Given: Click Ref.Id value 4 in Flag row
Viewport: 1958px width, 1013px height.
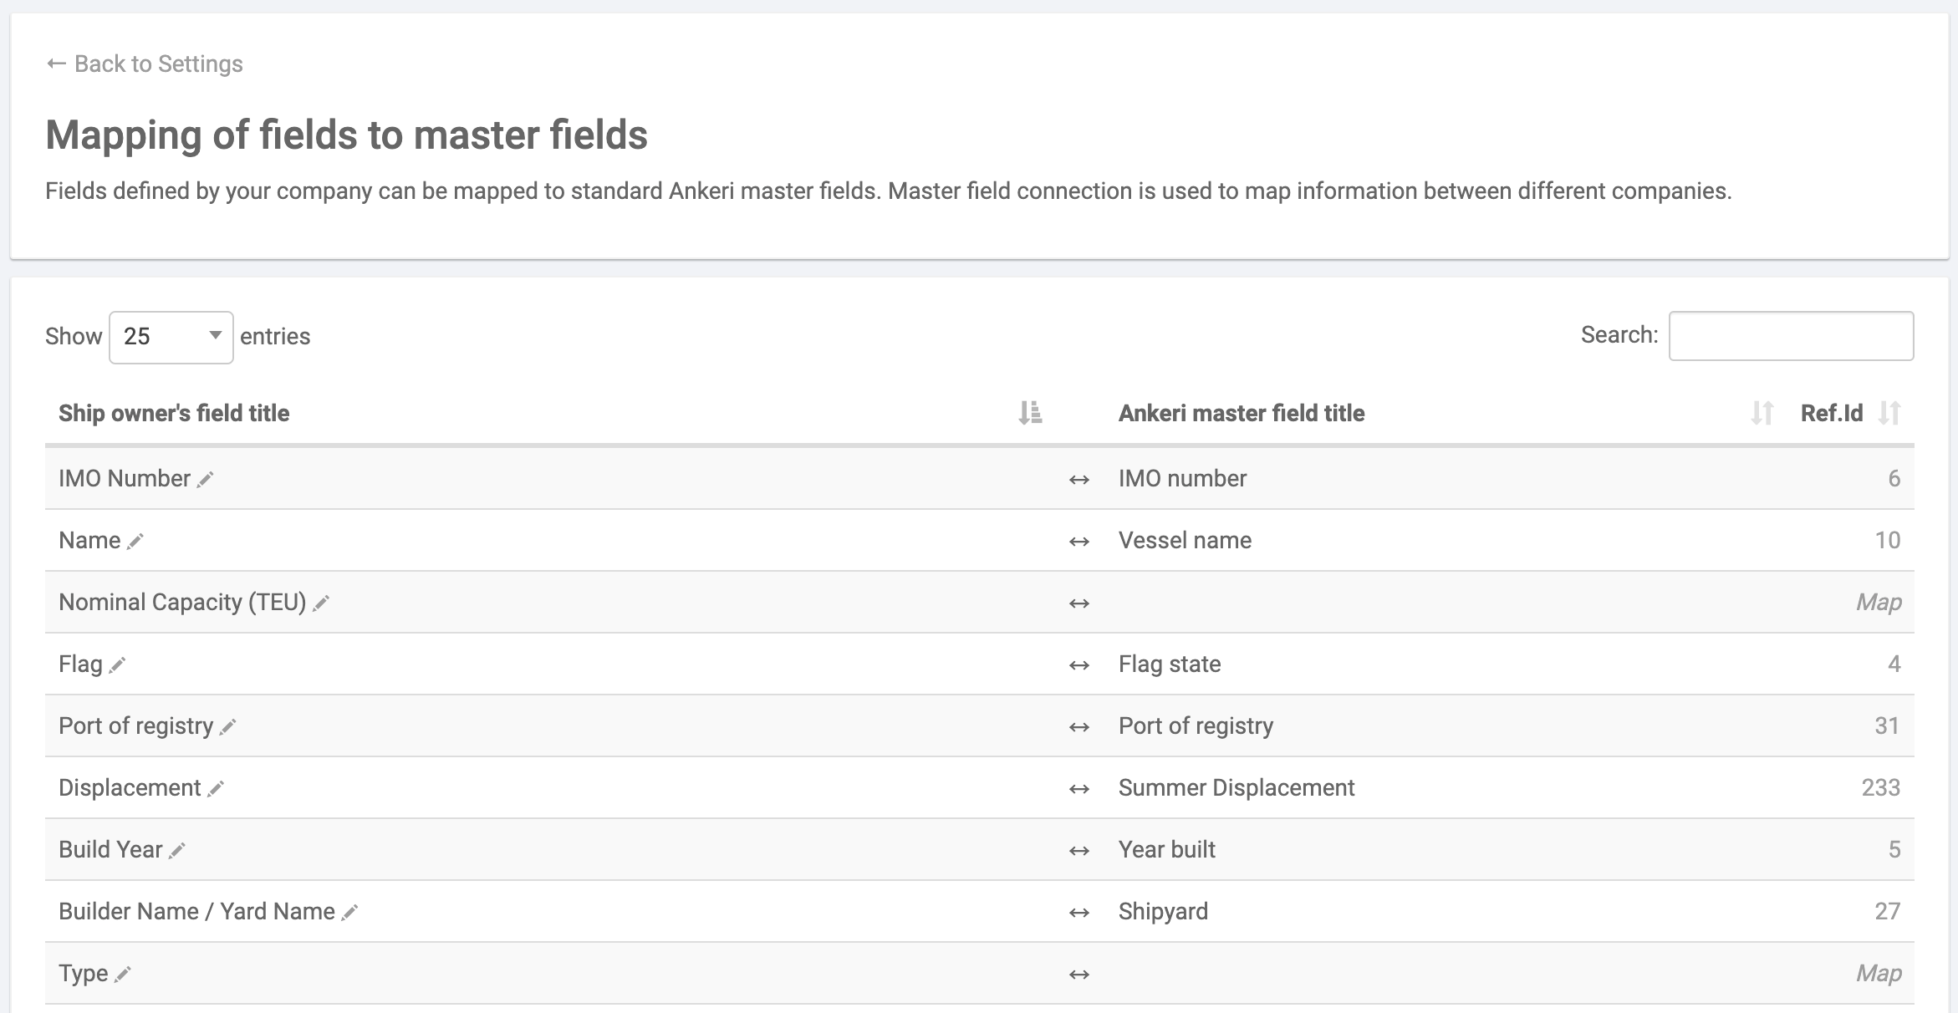Looking at the screenshot, I should click(x=1894, y=664).
